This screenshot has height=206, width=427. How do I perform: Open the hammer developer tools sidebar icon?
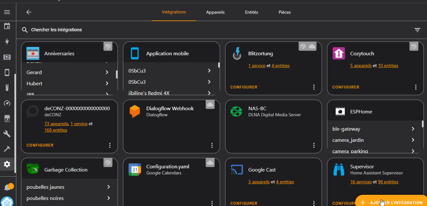pyautogui.click(x=7, y=149)
